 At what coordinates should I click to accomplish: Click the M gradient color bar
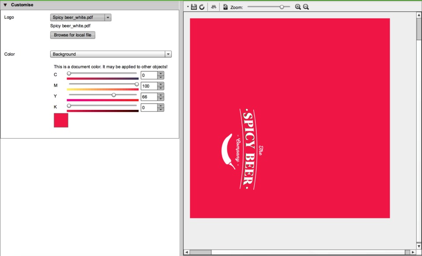point(102,89)
